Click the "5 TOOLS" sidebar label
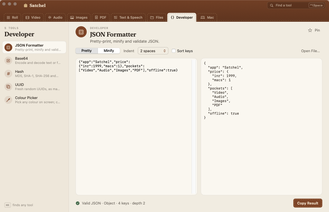The image size is (329, 212). click(11, 28)
